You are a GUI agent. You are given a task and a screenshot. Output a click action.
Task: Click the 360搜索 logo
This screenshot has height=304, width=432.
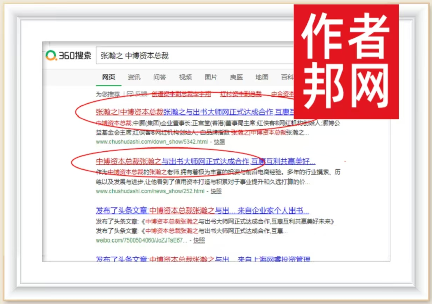68,55
